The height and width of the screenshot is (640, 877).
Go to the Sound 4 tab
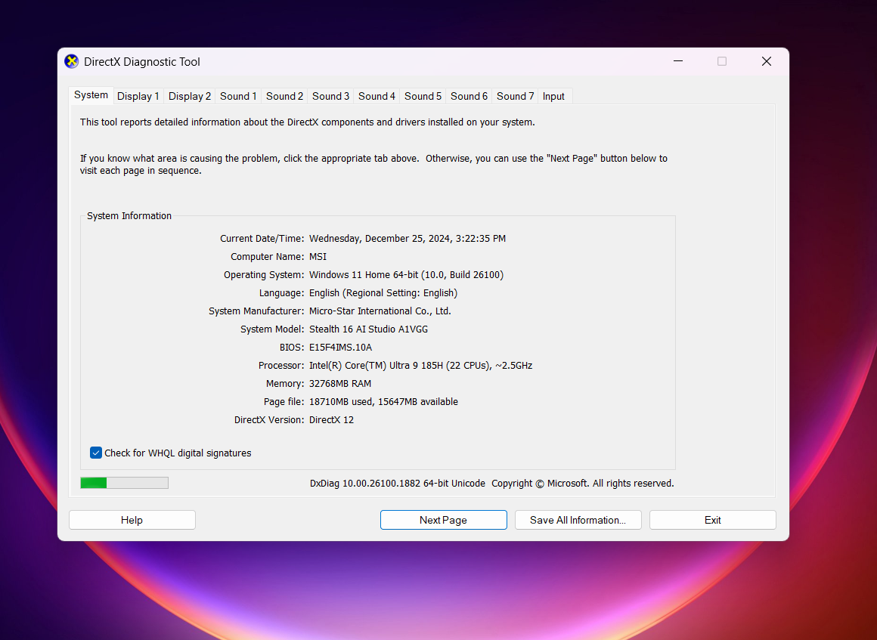pyautogui.click(x=377, y=96)
